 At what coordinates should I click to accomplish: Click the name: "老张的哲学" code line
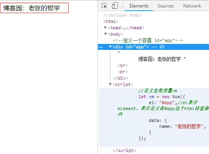(183, 126)
